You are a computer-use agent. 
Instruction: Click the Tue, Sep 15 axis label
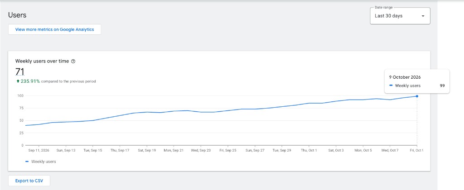tap(92, 150)
